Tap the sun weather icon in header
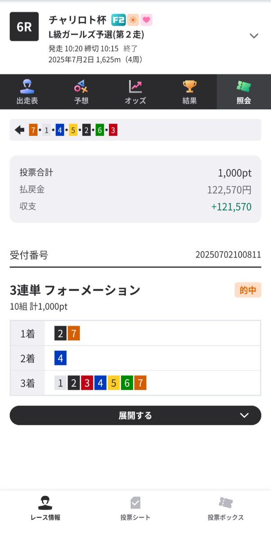The height and width of the screenshot is (539, 271). 133,20
